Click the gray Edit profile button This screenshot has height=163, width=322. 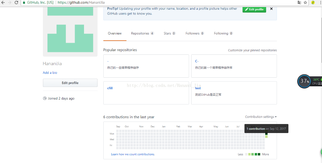(x=70, y=83)
